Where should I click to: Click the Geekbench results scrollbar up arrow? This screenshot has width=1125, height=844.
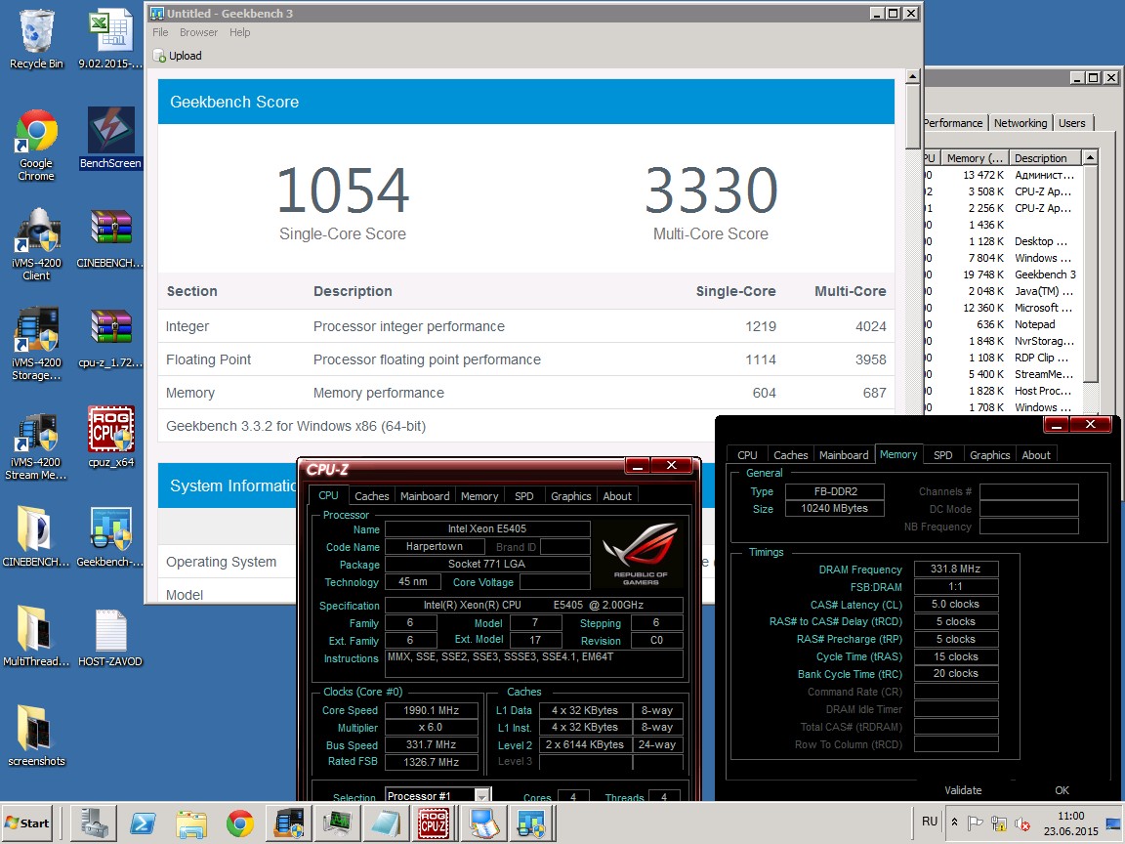click(913, 76)
